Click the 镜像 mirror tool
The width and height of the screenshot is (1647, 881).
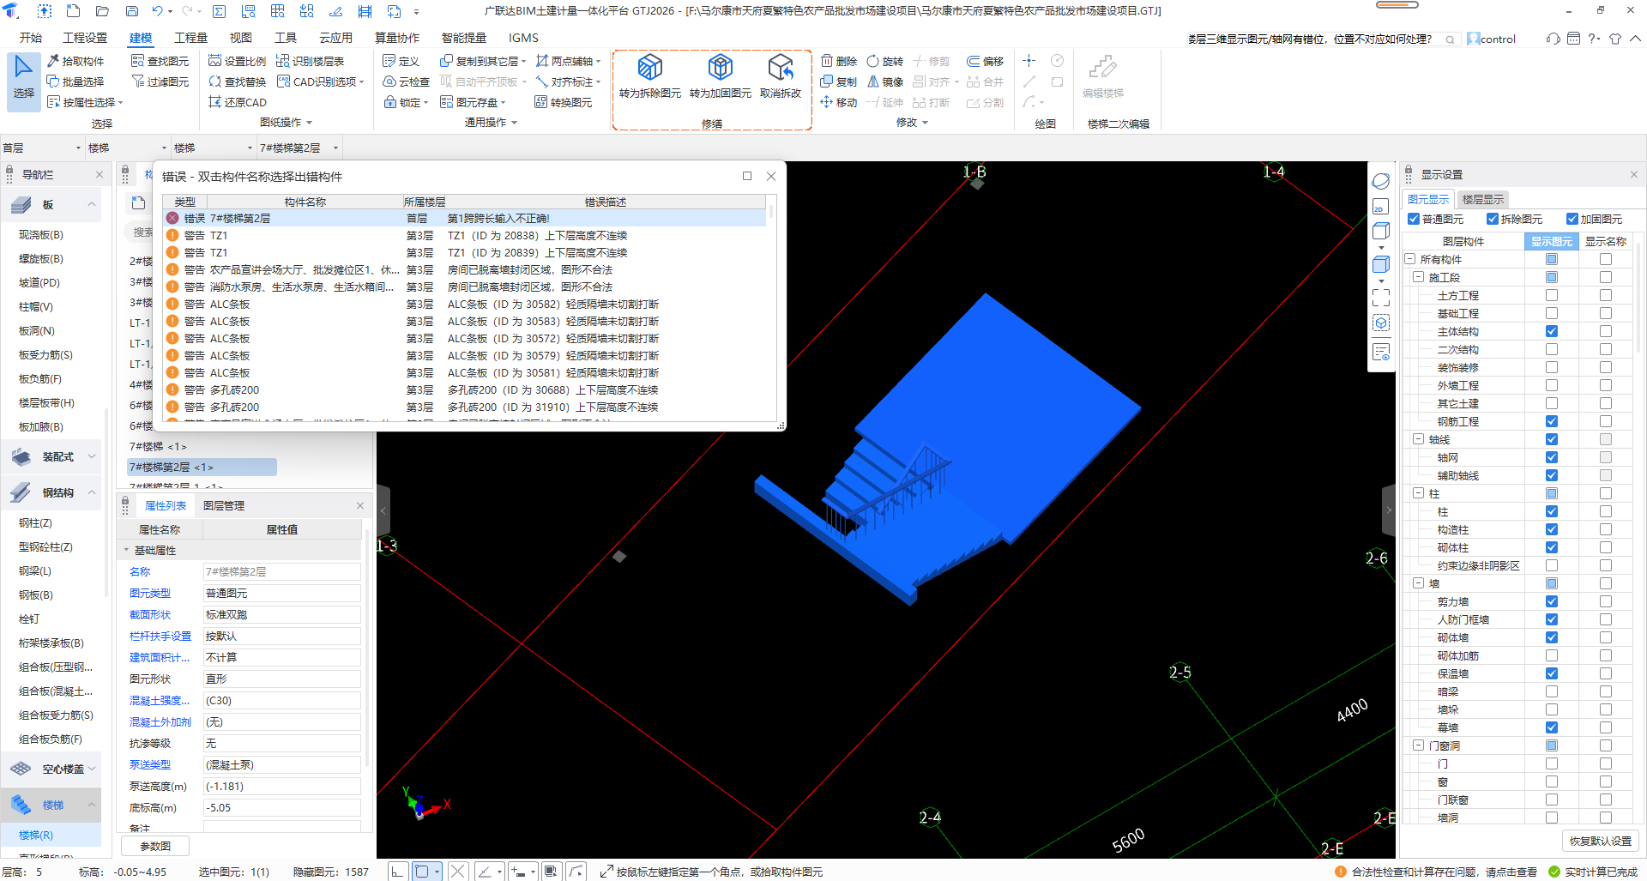pos(884,81)
